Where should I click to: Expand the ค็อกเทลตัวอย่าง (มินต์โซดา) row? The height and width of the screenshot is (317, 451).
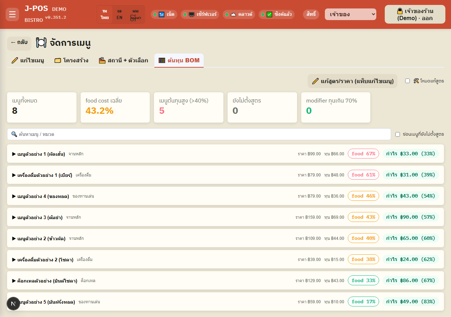[225, 280]
